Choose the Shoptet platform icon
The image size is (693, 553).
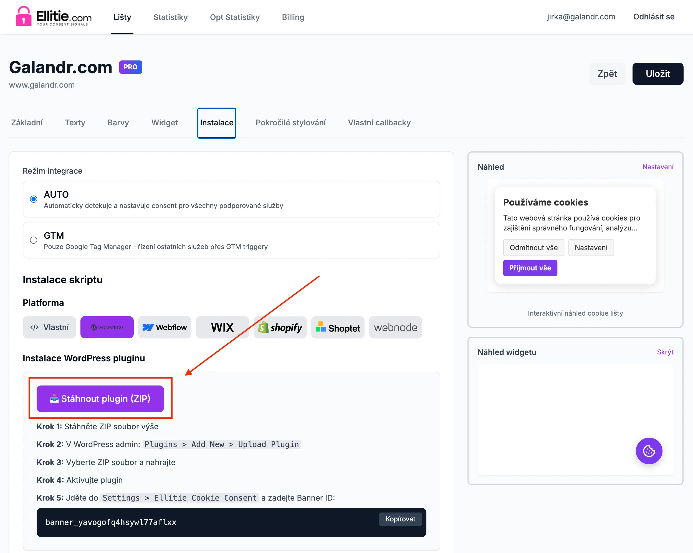coord(338,327)
